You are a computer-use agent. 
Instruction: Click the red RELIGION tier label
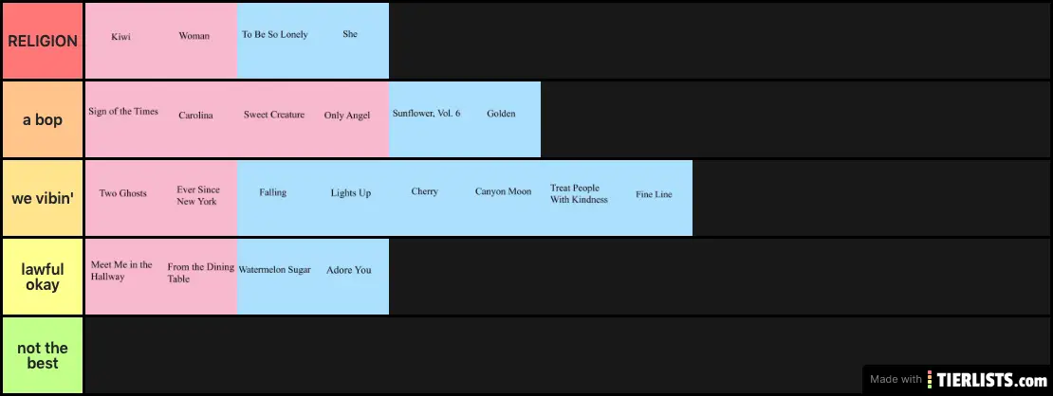(x=42, y=41)
